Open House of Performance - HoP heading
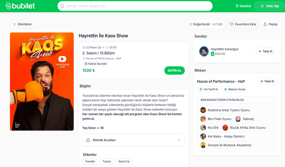This screenshot has width=285, height=167. click(221, 82)
